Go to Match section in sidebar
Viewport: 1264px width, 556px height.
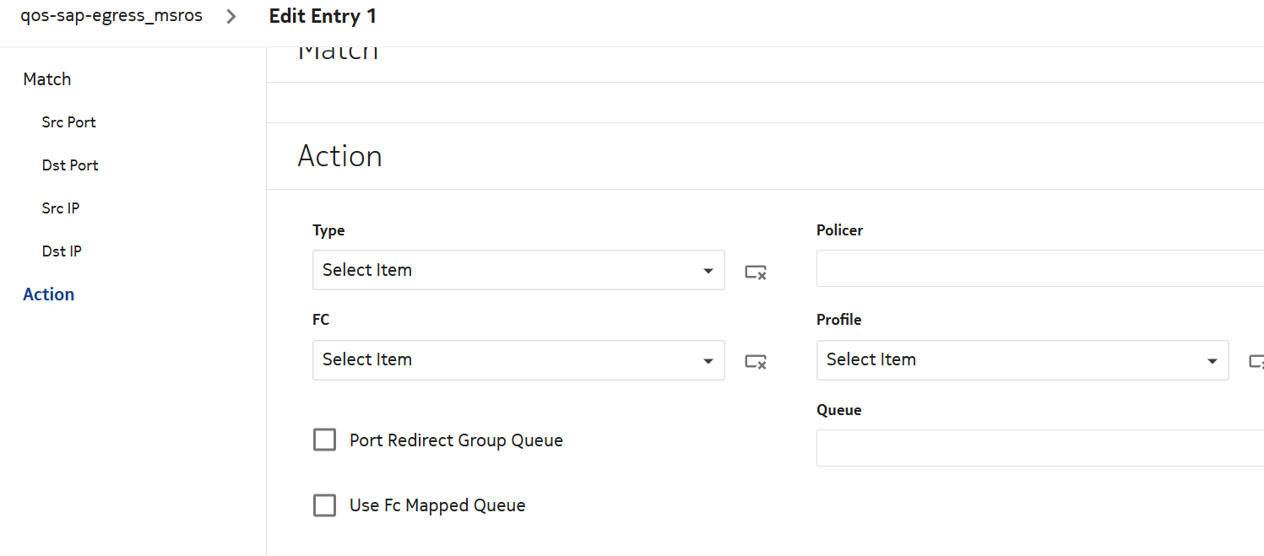[47, 79]
